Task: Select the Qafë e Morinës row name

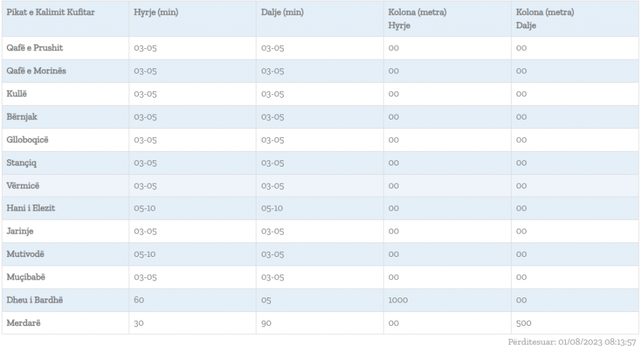Action: 36,71
